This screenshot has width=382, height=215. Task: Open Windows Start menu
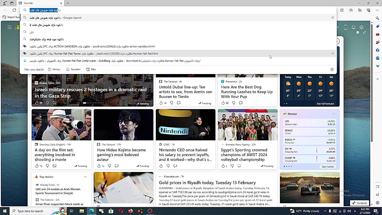pos(5,211)
